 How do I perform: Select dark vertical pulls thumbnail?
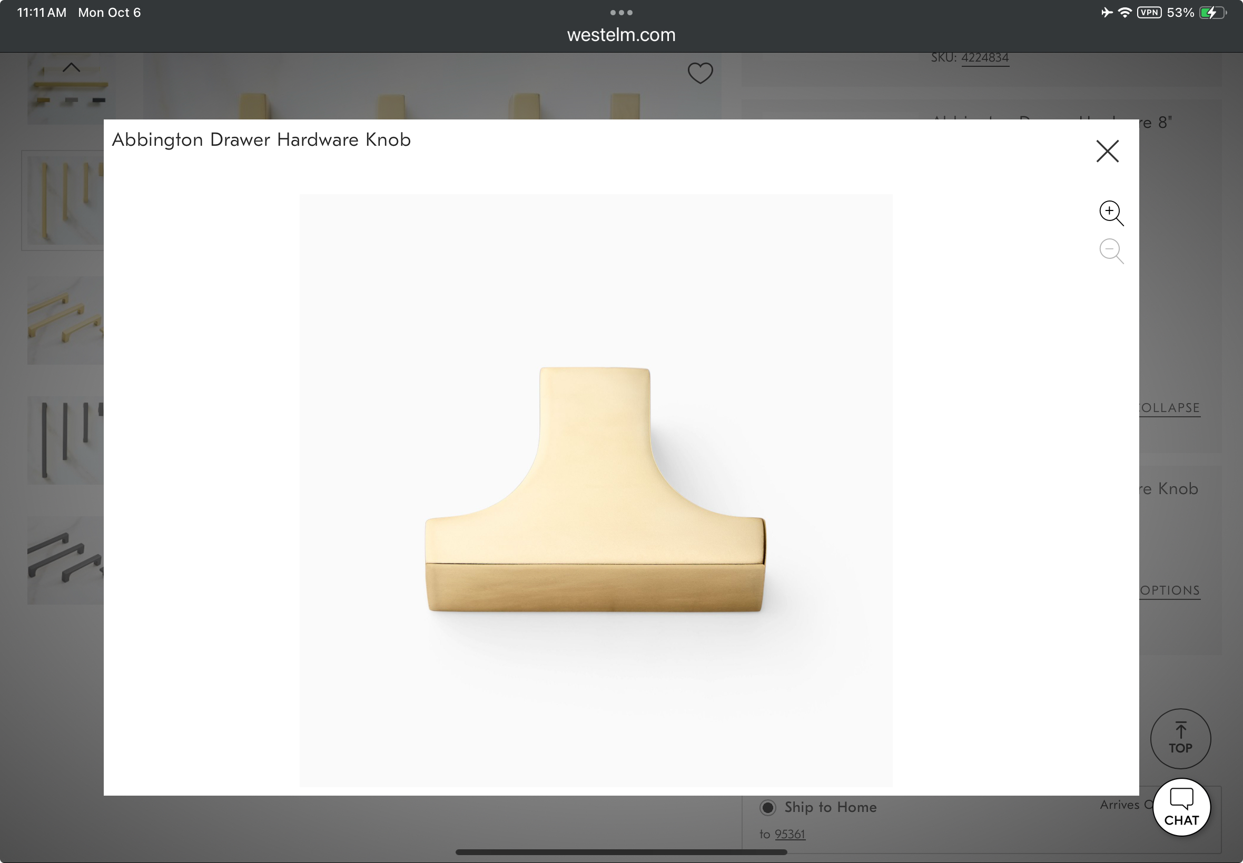click(65, 440)
